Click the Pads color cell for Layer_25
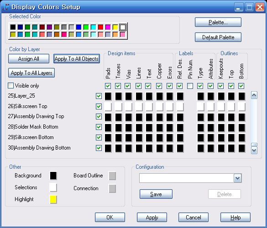The image size is (267, 228). click(108, 96)
